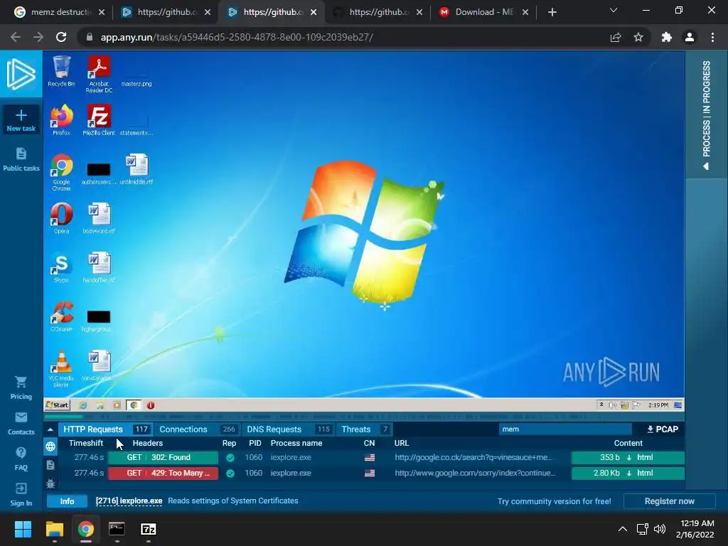Image resolution: width=728 pixels, height=546 pixels.
Task: Launch Skype on the VM desktop
Action: (61, 267)
